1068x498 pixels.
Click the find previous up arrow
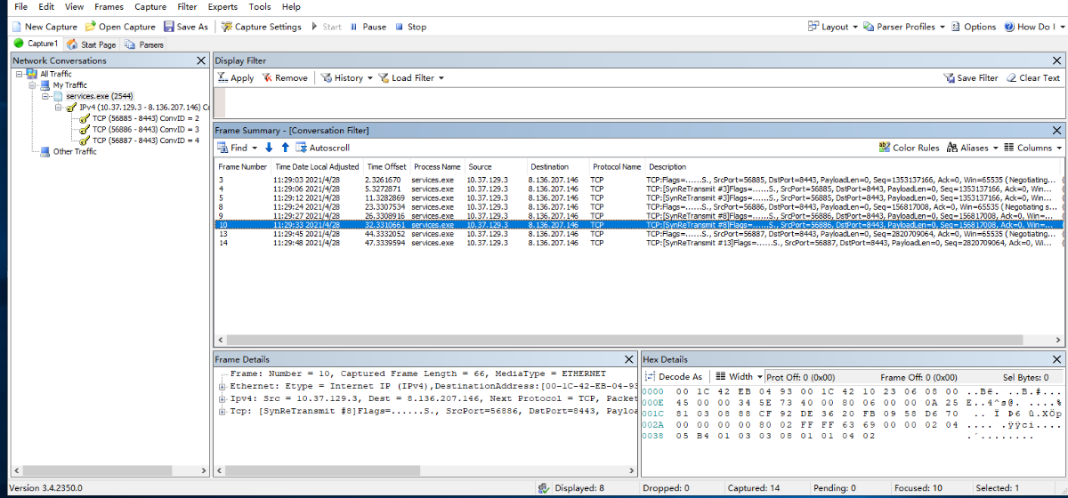point(285,148)
